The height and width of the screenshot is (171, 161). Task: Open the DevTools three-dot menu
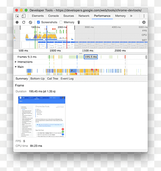click(144, 16)
